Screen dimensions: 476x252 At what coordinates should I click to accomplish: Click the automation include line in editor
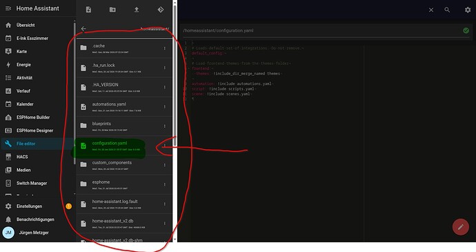pyautogui.click(x=232, y=84)
